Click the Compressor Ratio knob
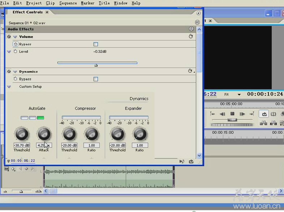Viewport: 284px width, 212px height. point(91,134)
